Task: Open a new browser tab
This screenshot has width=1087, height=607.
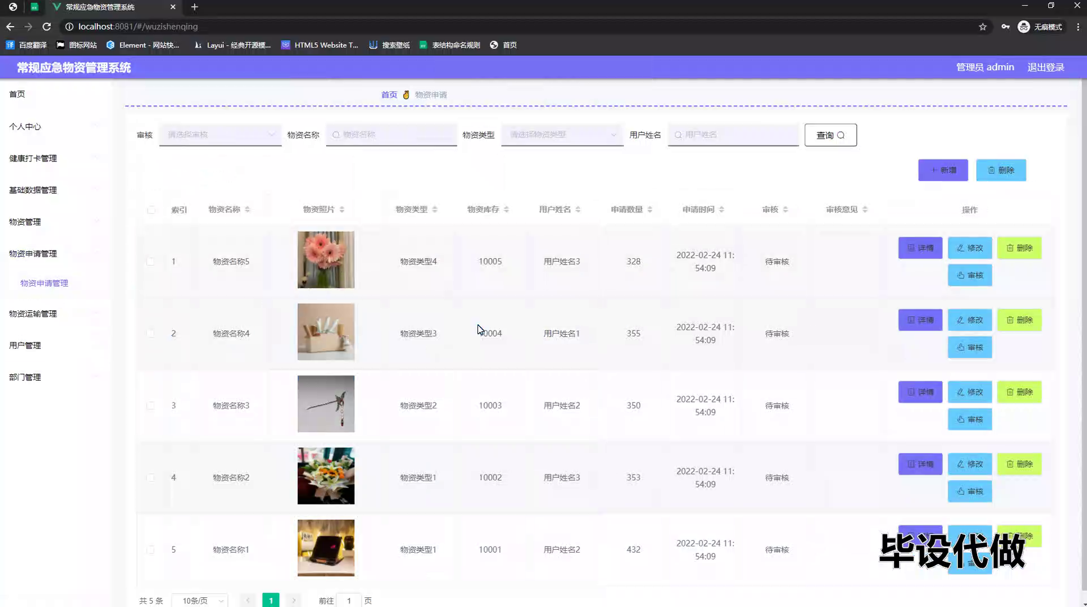Action: pos(194,7)
